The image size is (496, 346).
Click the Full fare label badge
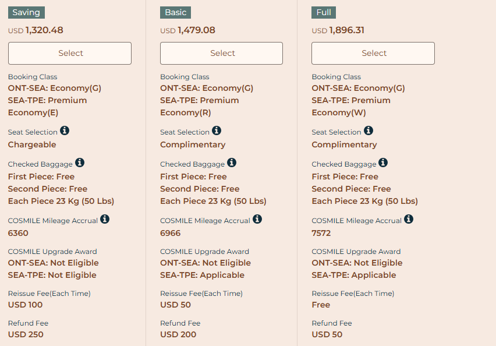pos(324,12)
